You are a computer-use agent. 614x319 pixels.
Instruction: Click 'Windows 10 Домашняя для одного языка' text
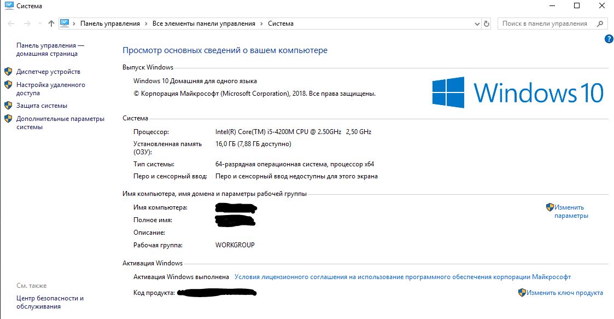[195, 81]
